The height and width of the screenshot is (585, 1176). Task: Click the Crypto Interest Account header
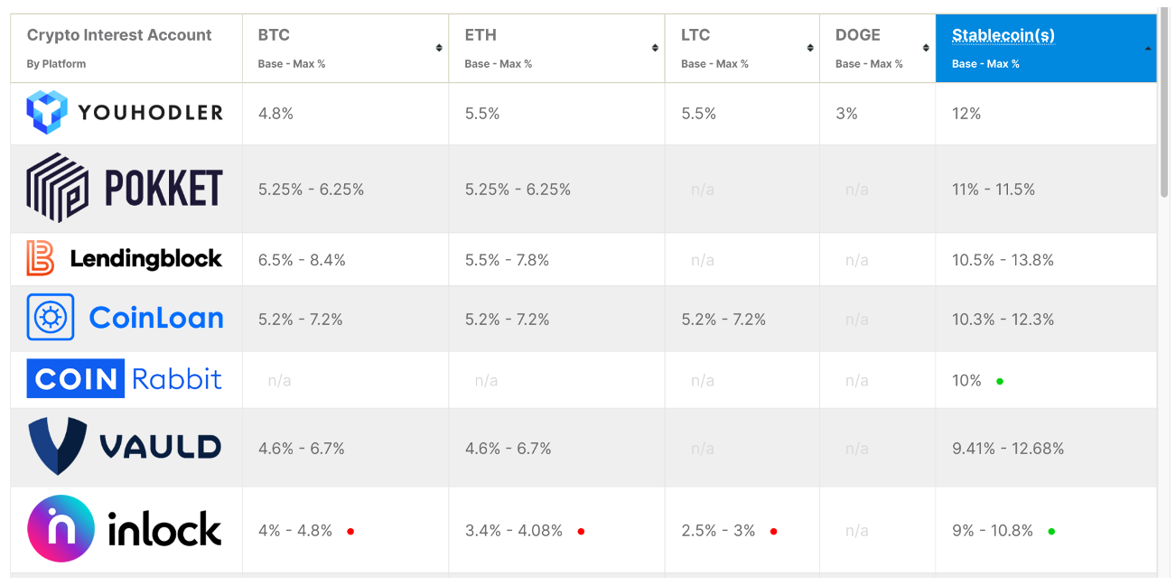(119, 36)
